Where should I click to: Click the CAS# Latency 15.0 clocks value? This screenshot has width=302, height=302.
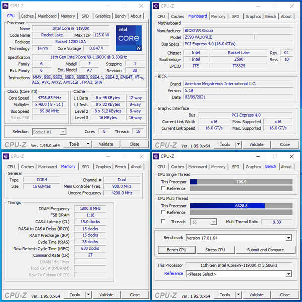[x=90, y=221]
